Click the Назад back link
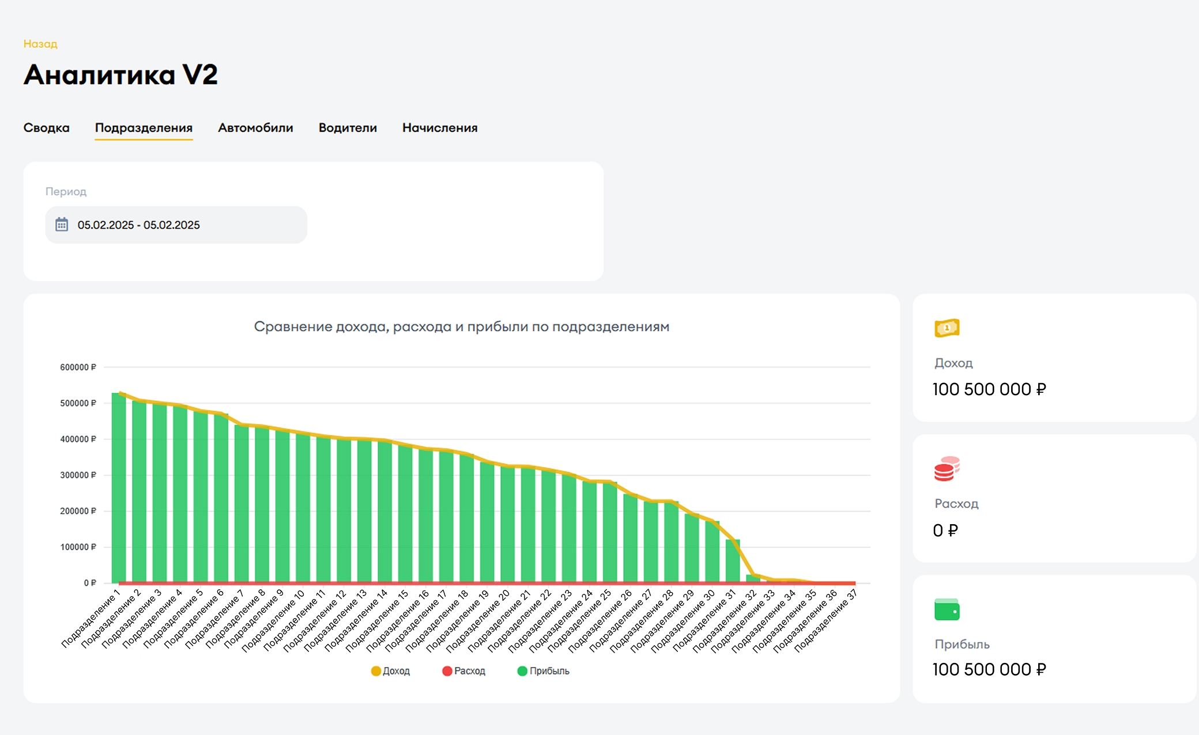This screenshot has width=1199, height=735. [40, 44]
